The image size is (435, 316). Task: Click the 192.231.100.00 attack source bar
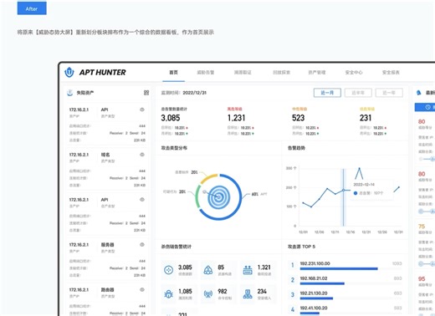(339, 269)
